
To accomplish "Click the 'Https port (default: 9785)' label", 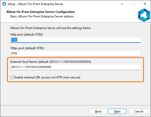I will pyautogui.click(x=27, y=48).
